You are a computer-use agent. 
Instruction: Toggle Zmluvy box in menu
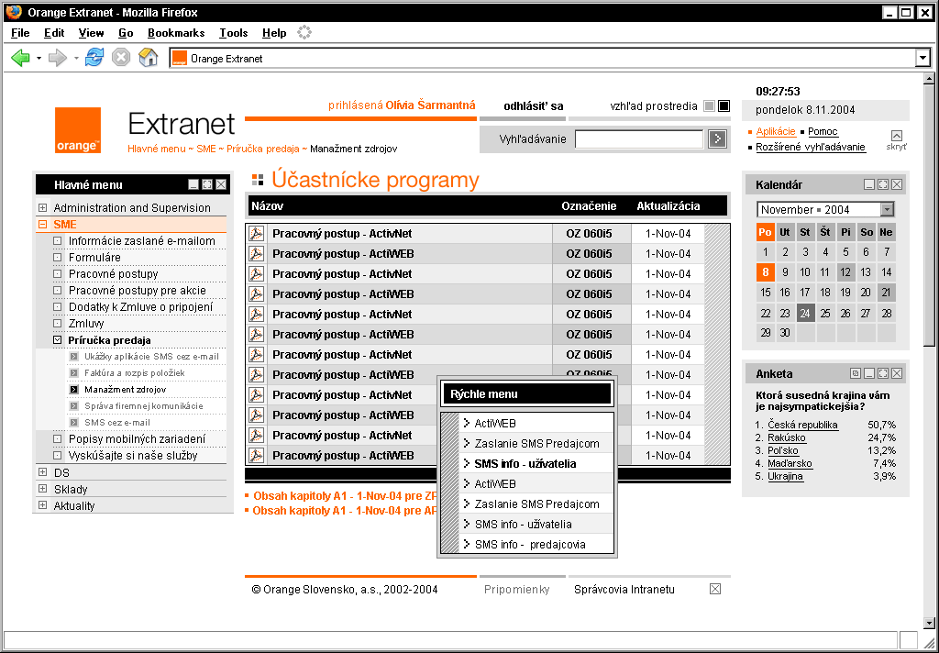coord(58,324)
